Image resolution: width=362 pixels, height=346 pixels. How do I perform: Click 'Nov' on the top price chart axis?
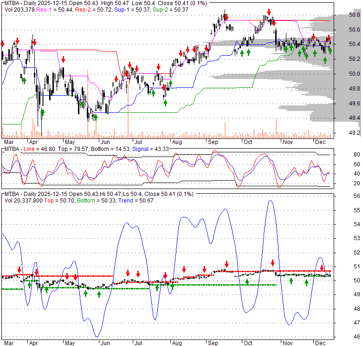[x=288, y=142]
